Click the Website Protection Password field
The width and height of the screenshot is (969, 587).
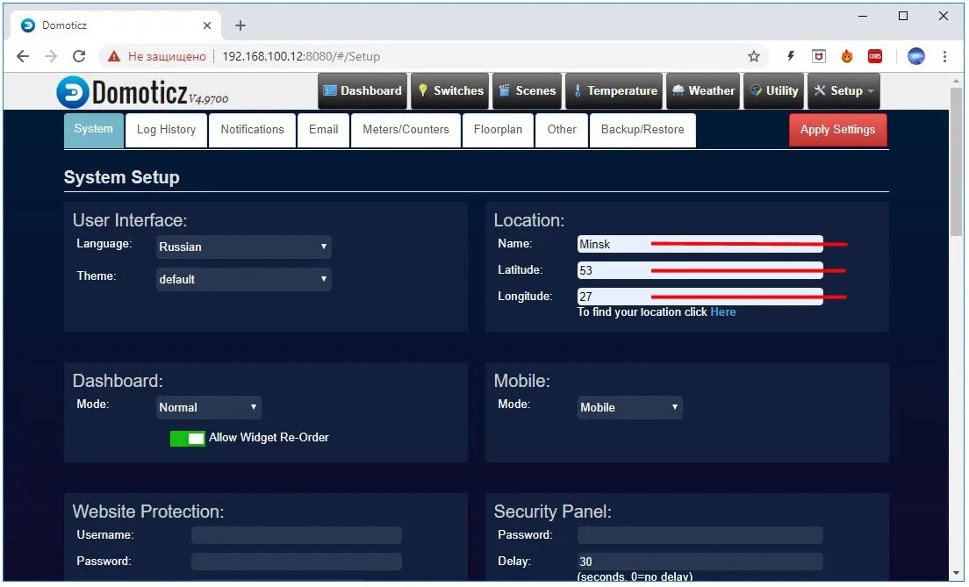(297, 562)
